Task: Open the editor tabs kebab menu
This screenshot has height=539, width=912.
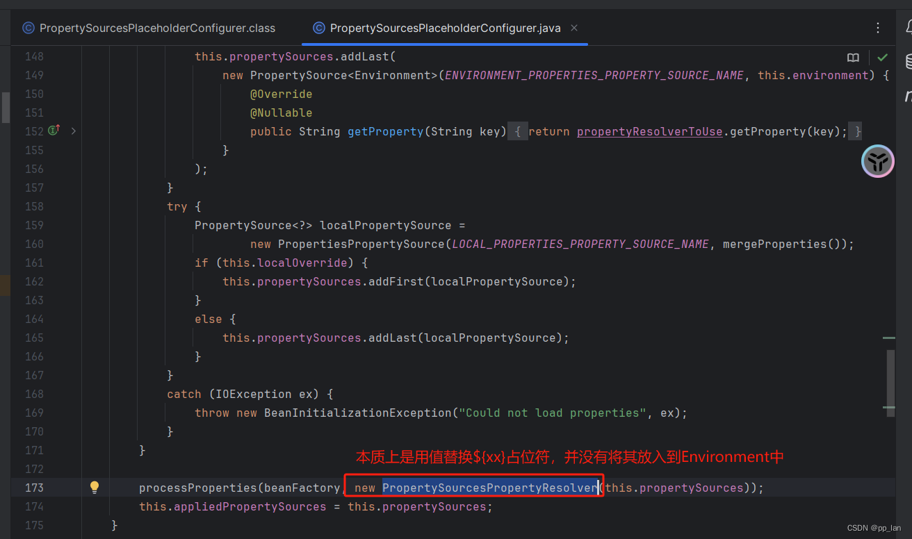Action: pos(878,28)
